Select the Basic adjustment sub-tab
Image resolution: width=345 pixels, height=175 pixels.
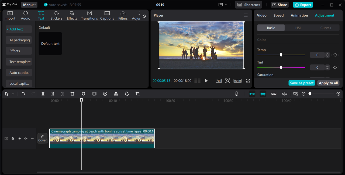[271, 28]
